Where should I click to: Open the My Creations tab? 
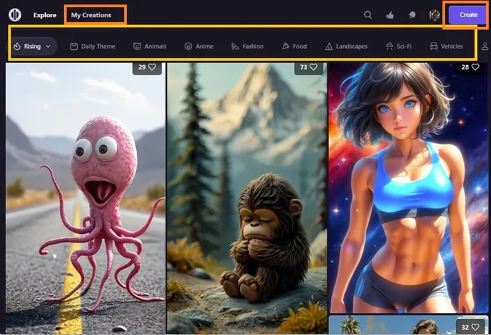pos(91,15)
